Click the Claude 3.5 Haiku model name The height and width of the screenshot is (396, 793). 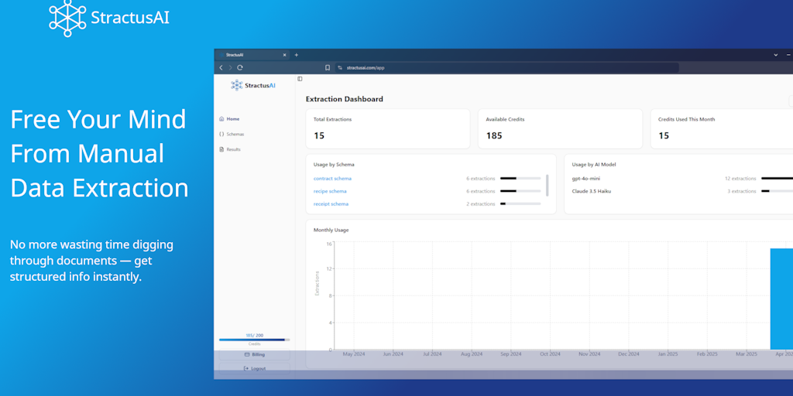pos(591,192)
